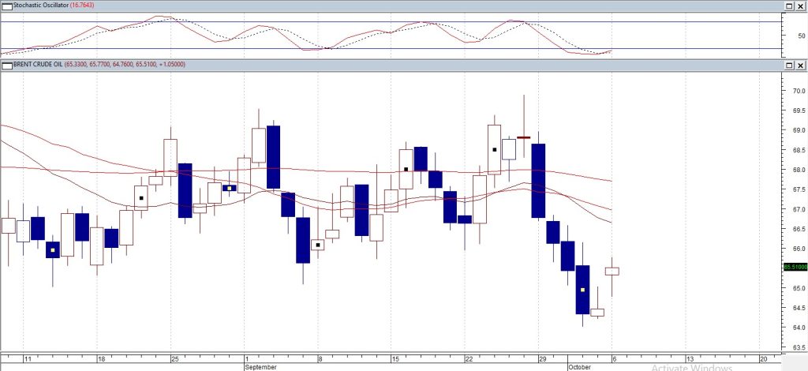Image resolution: width=808 pixels, height=371 pixels.
Task: Click the September label on the date axis
Action: [260, 367]
